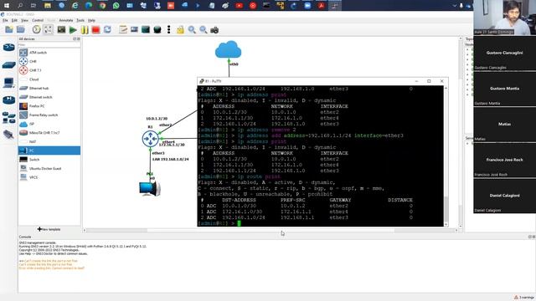Select NAT device in list

click(x=49, y=141)
